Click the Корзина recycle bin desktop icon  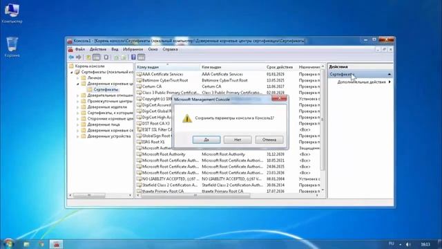(12, 47)
